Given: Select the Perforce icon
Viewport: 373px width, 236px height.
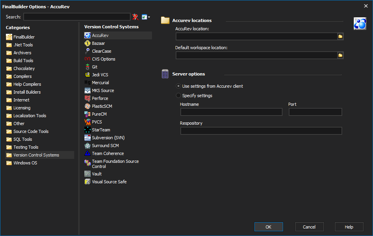Looking at the screenshot, I should (88, 98).
